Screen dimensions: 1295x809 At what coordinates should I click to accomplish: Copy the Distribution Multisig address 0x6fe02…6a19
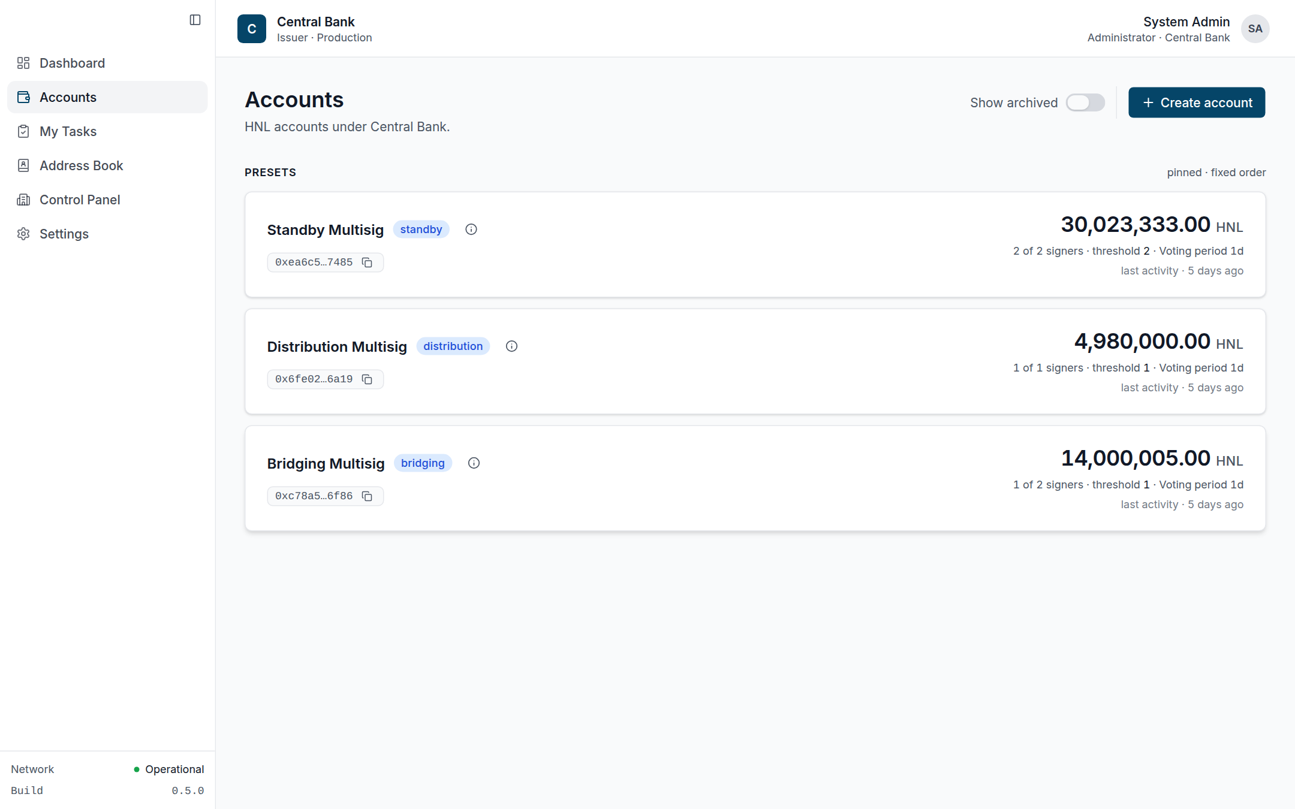point(368,379)
